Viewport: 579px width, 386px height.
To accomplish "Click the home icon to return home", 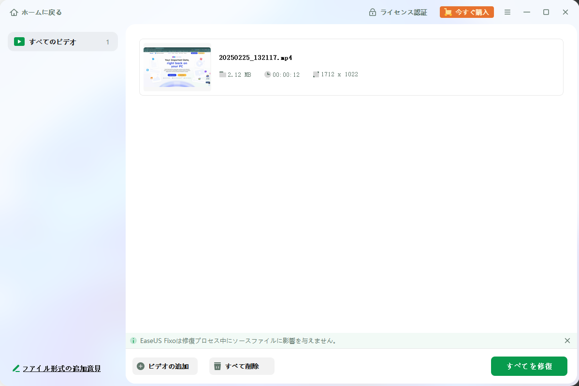I will tap(14, 13).
